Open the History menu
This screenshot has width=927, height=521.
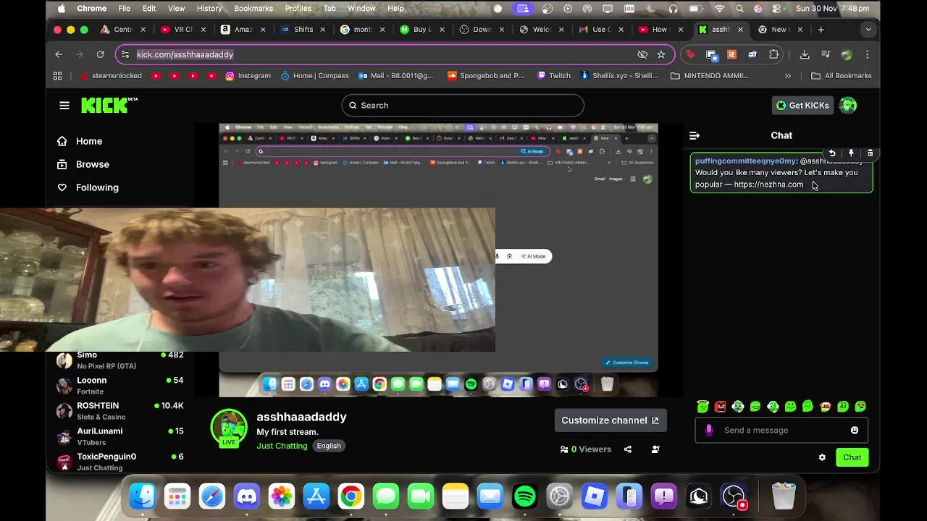(209, 9)
